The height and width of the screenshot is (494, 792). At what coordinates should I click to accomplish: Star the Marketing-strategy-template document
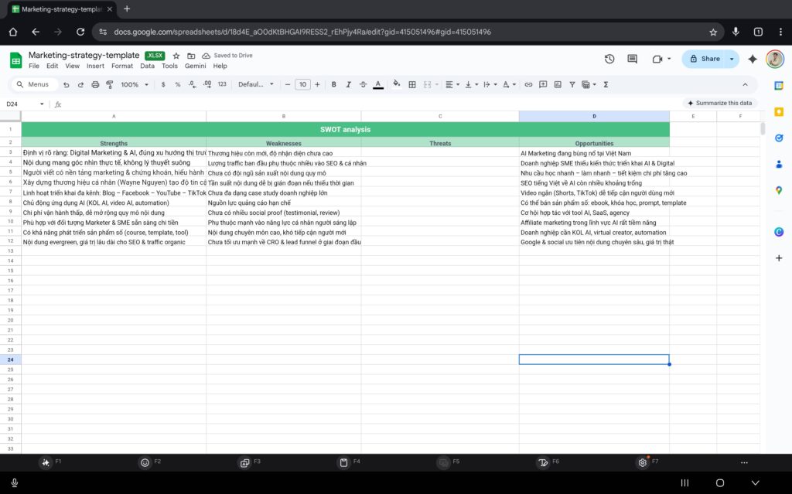click(176, 56)
